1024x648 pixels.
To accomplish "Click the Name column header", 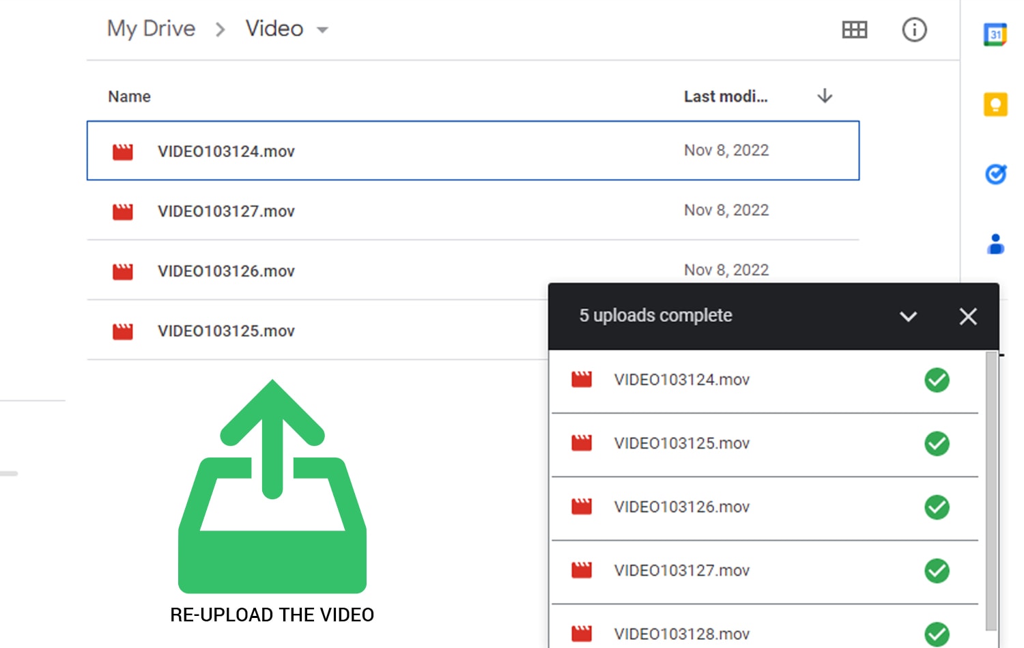I will coord(128,96).
